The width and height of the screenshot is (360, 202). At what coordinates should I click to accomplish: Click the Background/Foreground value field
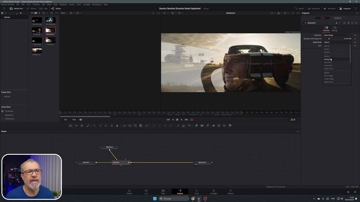(348, 39)
